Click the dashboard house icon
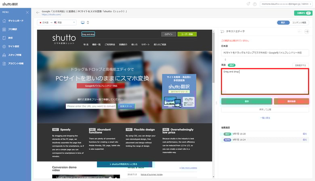315x181 pixels. point(4,21)
